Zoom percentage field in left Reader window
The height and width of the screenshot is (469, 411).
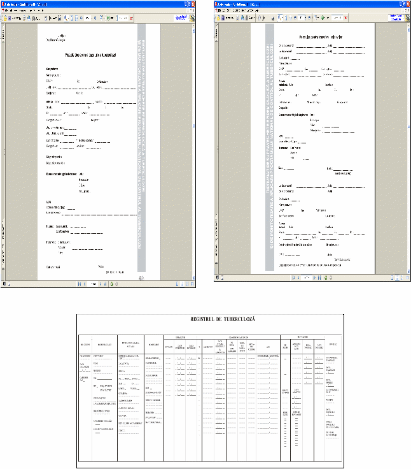[87, 18]
